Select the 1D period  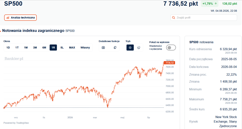pyautogui.click(x=8, y=48)
